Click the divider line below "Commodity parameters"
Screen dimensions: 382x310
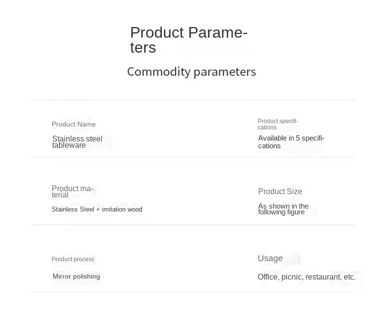coord(193,100)
